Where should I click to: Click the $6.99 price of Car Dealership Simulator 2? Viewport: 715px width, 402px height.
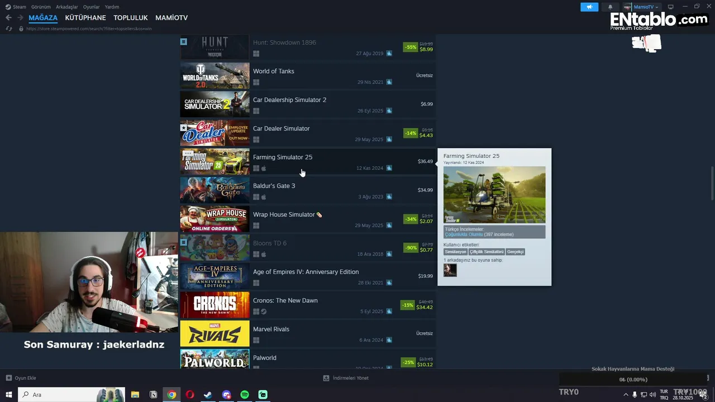pyautogui.click(x=427, y=104)
